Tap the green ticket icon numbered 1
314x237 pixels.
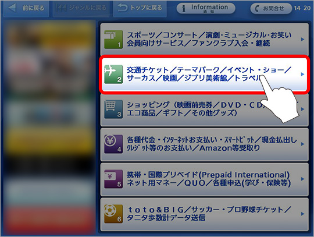pos(113,39)
